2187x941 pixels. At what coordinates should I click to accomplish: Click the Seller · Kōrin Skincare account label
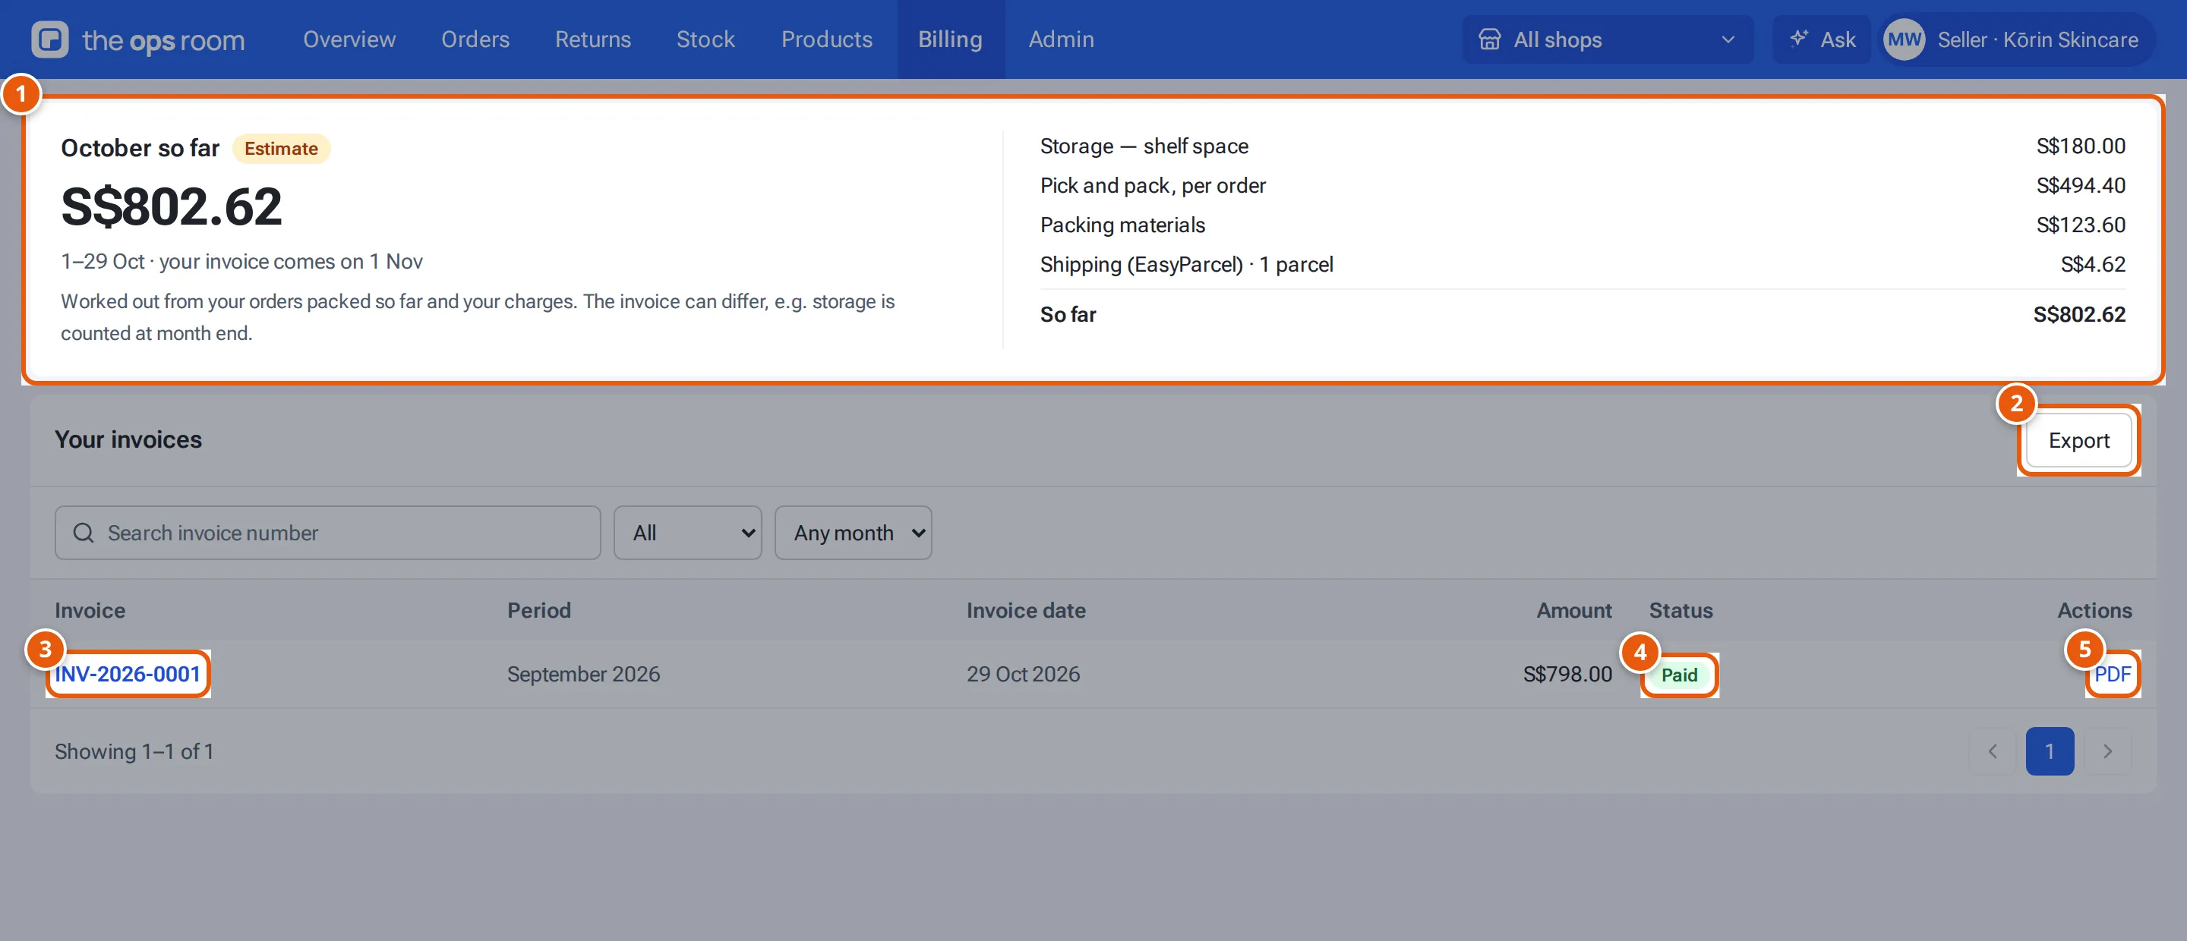pos(2037,39)
